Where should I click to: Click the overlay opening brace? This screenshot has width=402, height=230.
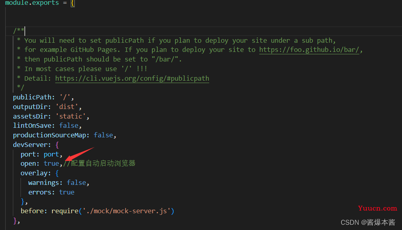coord(57,173)
